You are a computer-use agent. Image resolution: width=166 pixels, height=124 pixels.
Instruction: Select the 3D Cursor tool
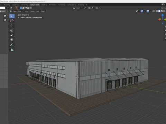12,21
